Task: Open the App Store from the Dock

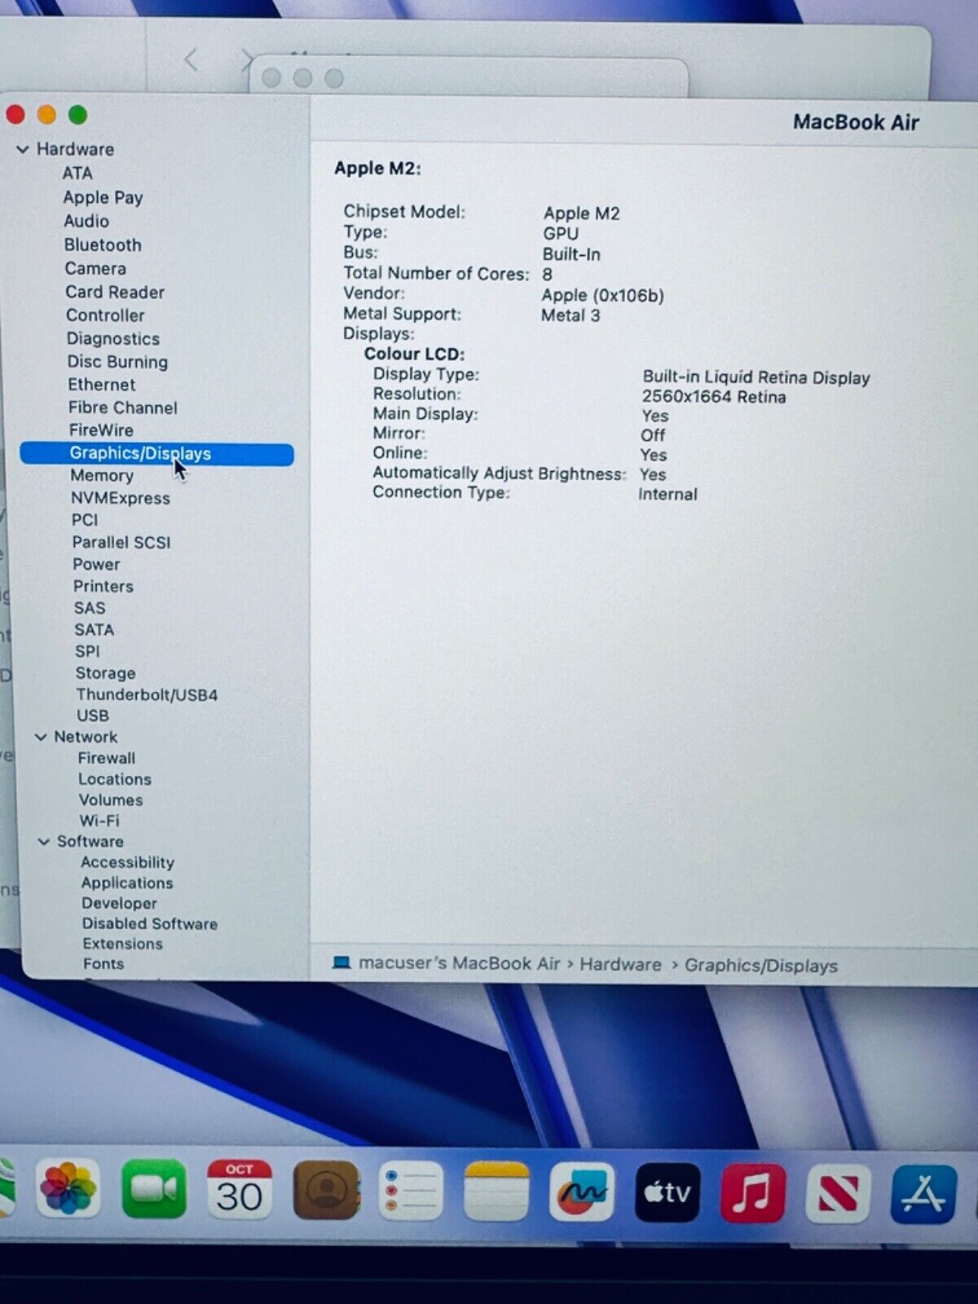Action: (923, 1194)
